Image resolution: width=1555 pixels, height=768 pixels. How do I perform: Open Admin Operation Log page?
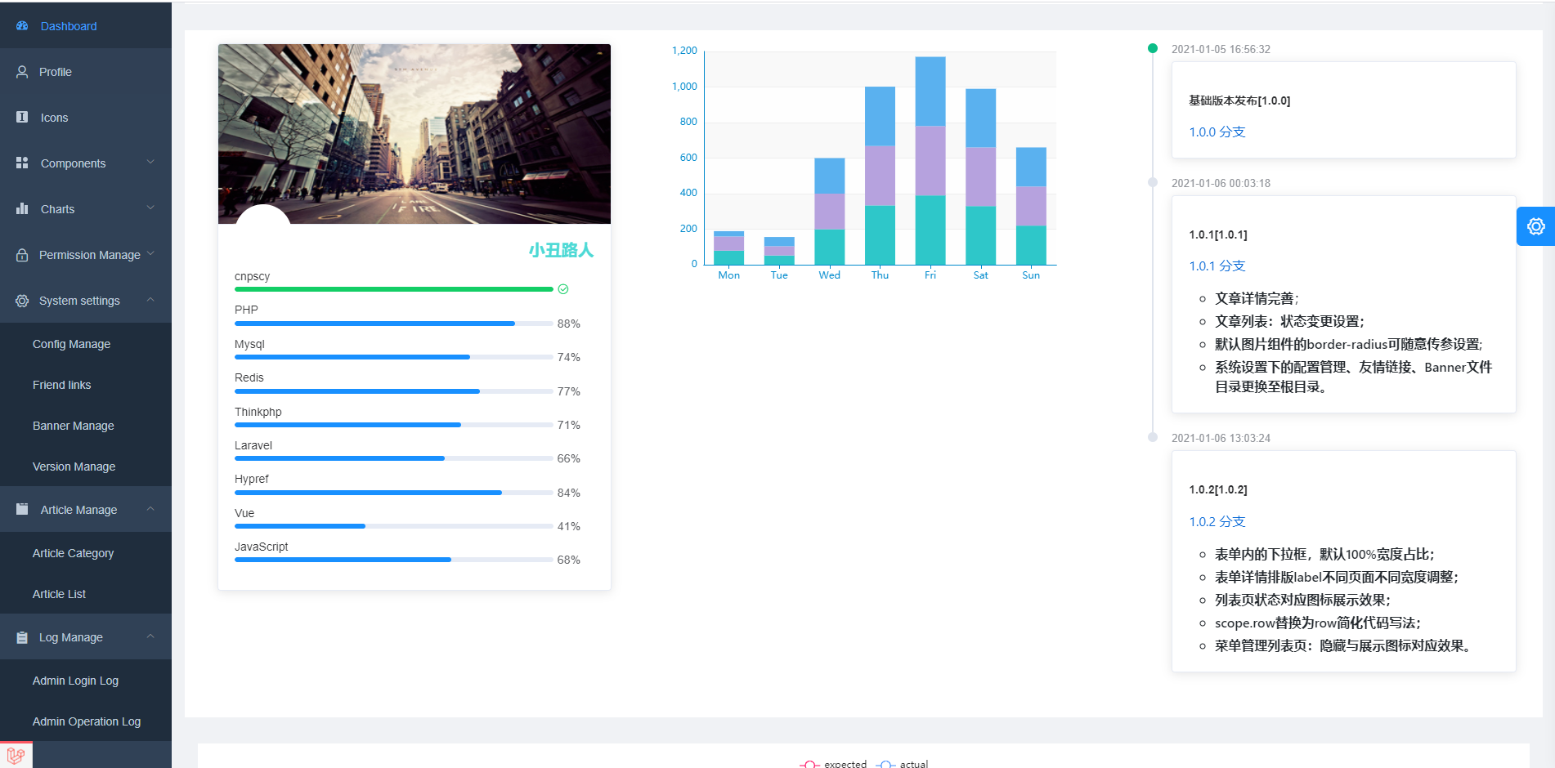[86, 721]
